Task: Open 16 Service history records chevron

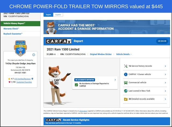Action: pyautogui.click(x=165, y=66)
